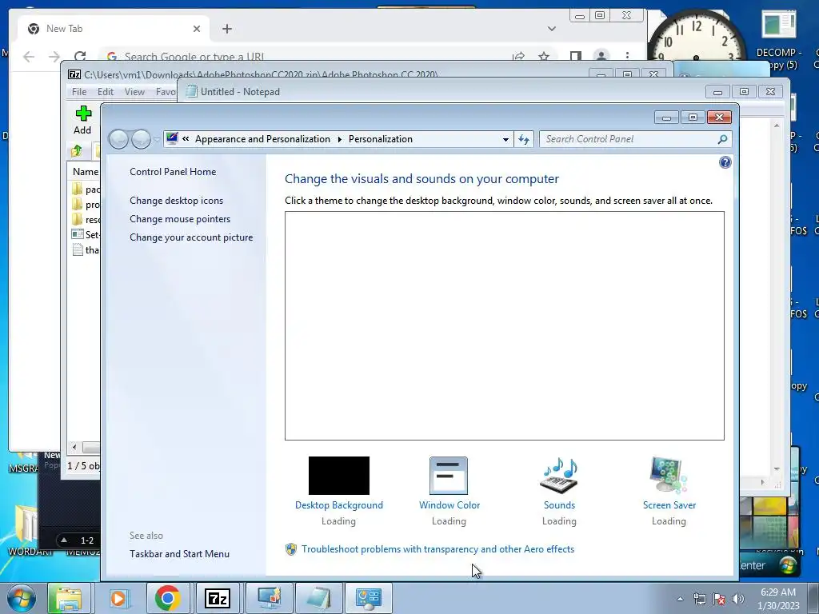The image size is (819, 614).
Task: Close the New Tab tab in Chrome
Action: (x=197, y=29)
